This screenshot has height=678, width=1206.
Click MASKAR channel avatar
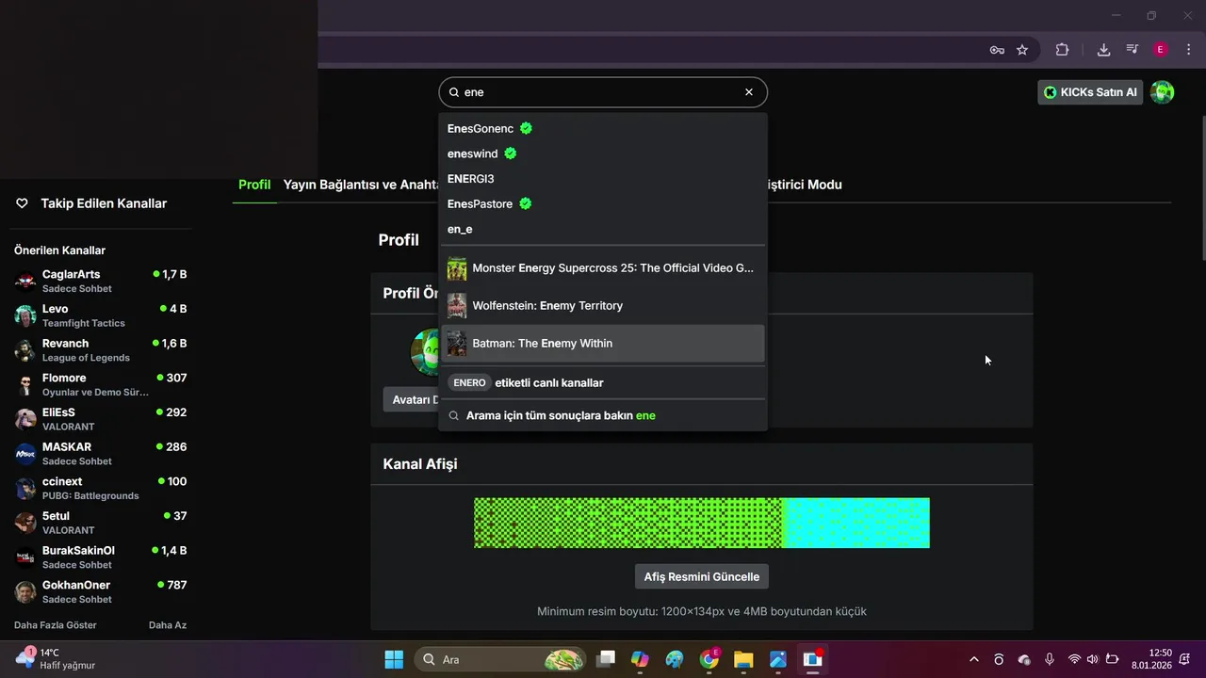(25, 454)
